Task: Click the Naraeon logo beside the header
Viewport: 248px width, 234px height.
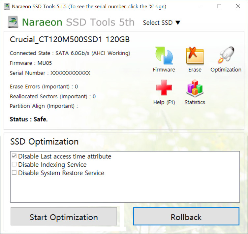Action: coord(13,22)
